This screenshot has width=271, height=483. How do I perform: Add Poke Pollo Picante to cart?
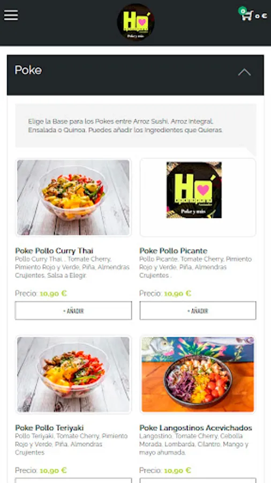[198, 311]
